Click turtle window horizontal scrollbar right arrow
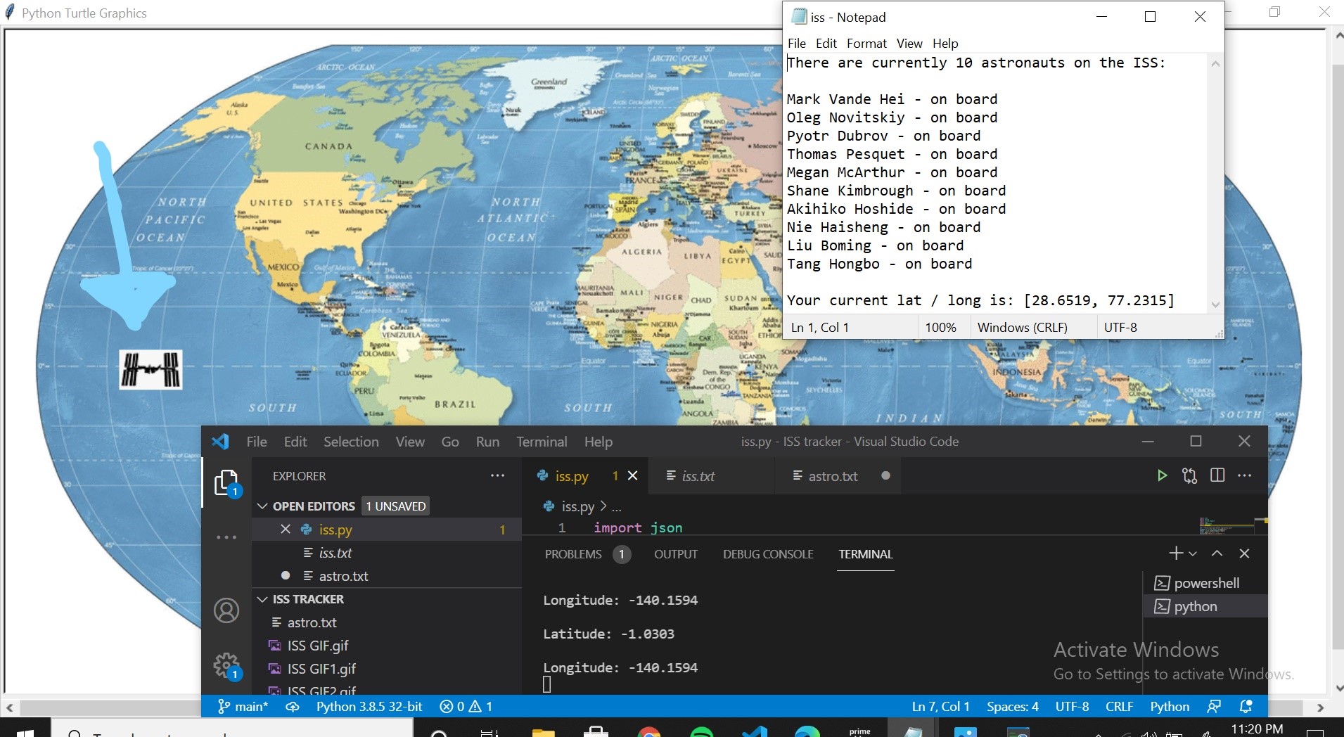This screenshot has height=737, width=1344. click(1321, 707)
